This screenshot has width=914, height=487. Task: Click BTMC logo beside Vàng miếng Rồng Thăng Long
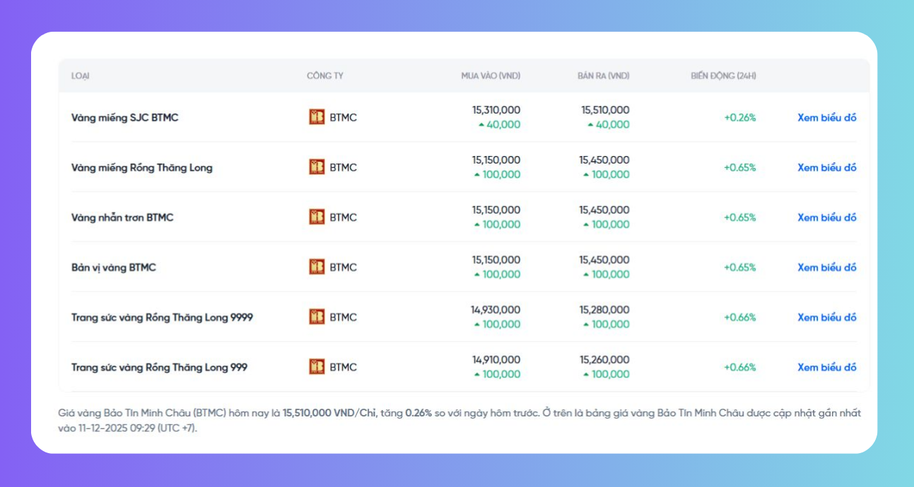click(317, 167)
